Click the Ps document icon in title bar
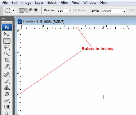Image resolution: width=136 pixels, height=115 pixels. pyautogui.click(x=20, y=22)
